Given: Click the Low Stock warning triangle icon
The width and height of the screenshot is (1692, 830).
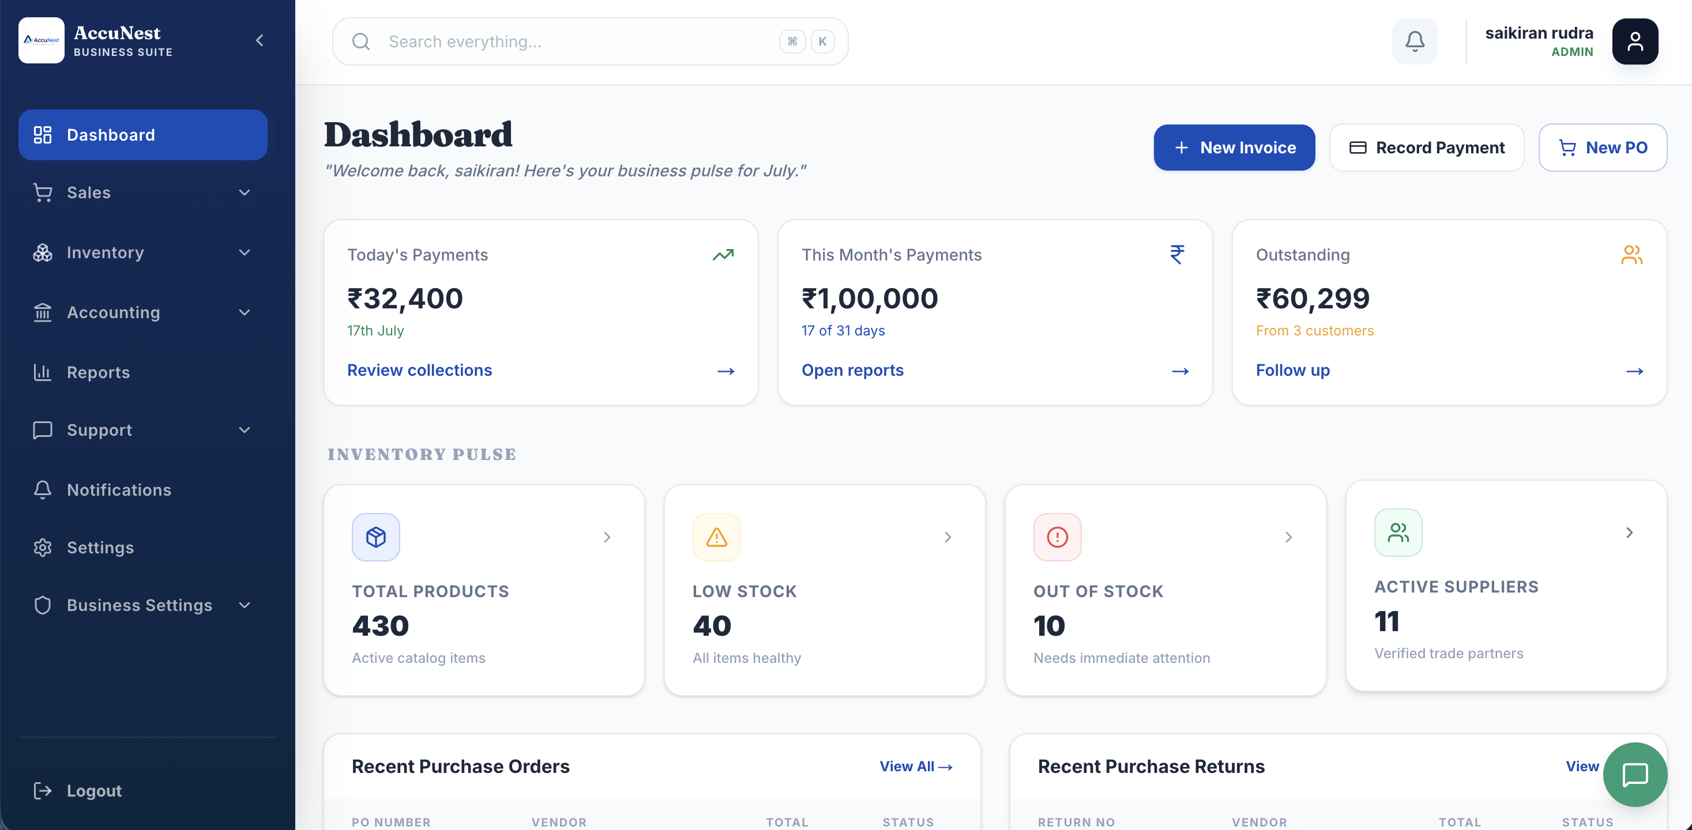Looking at the screenshot, I should [x=717, y=537].
